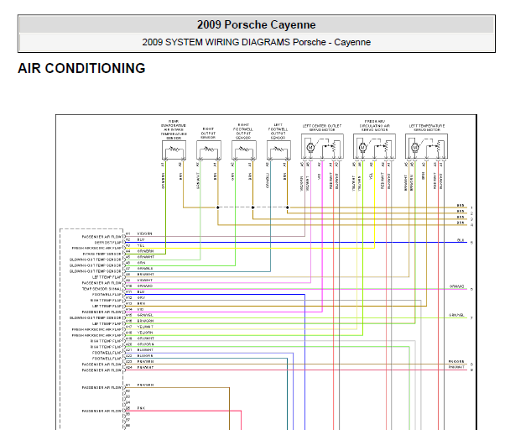Click continuation number 7 on the GRN/YEL wire
This screenshot has height=430, width=510.
click(471, 318)
